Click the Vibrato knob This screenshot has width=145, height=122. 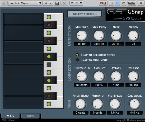98,104
